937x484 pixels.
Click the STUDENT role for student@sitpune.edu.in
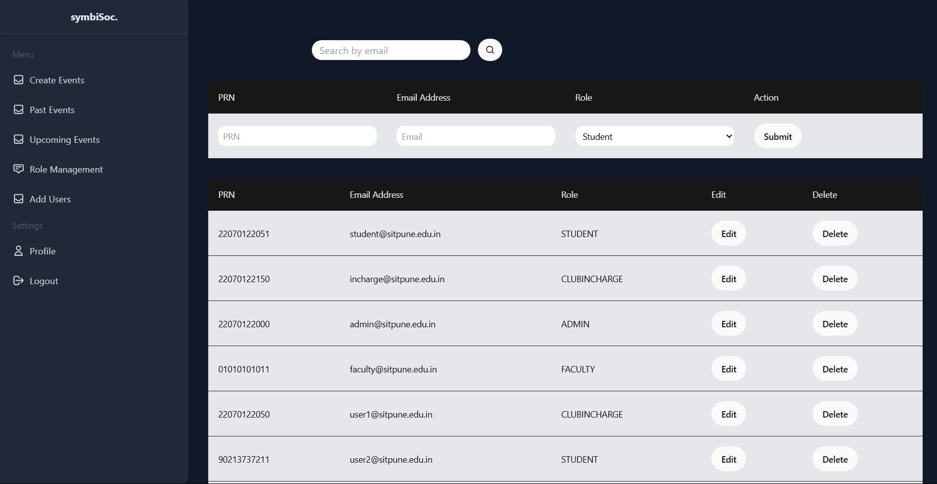580,234
